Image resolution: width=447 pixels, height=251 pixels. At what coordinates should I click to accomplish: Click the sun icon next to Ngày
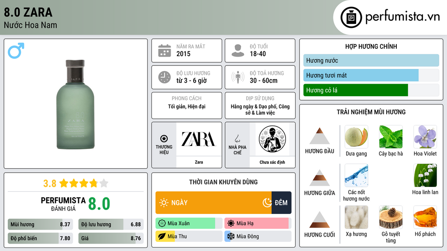click(x=164, y=203)
